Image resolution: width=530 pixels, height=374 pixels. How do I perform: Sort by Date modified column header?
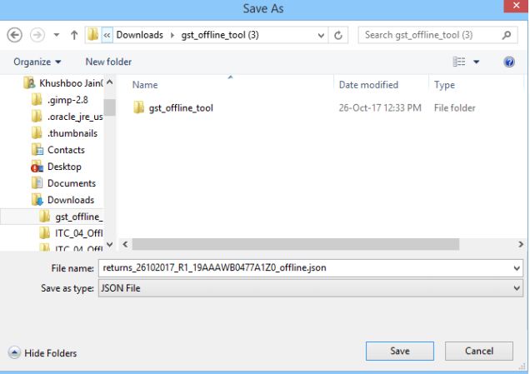[368, 85]
